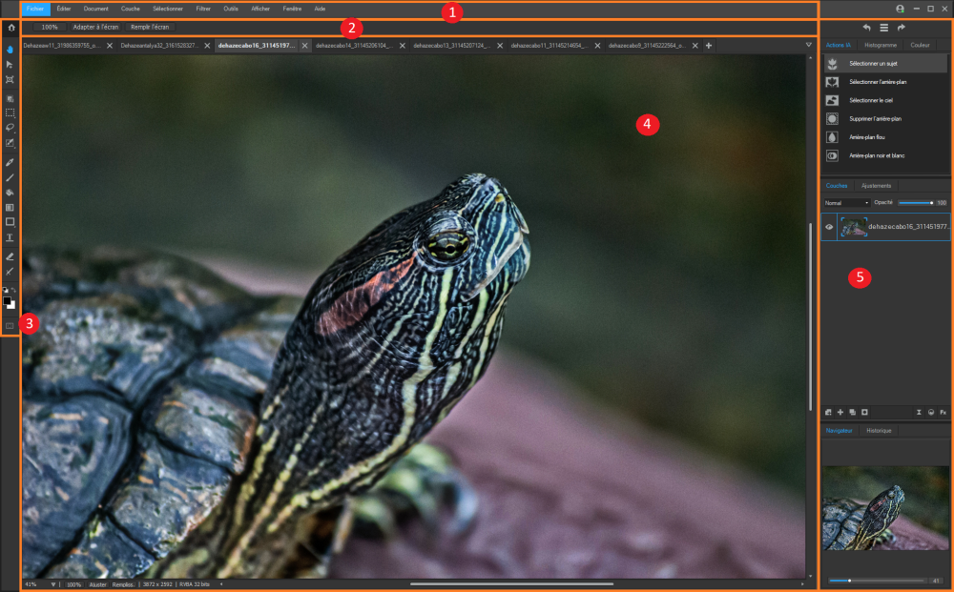The image size is (954, 592).
Task: Switch to Dehazeaw11 document tab
Action: coord(62,46)
